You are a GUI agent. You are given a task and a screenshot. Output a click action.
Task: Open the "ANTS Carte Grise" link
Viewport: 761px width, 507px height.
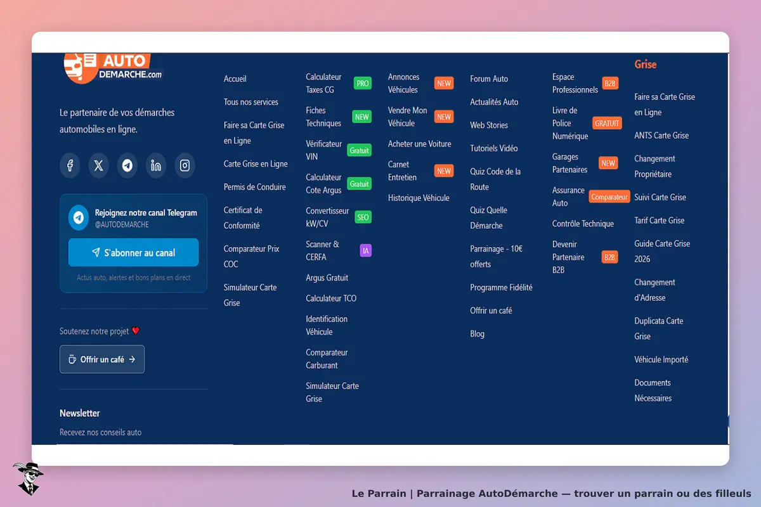(661, 136)
